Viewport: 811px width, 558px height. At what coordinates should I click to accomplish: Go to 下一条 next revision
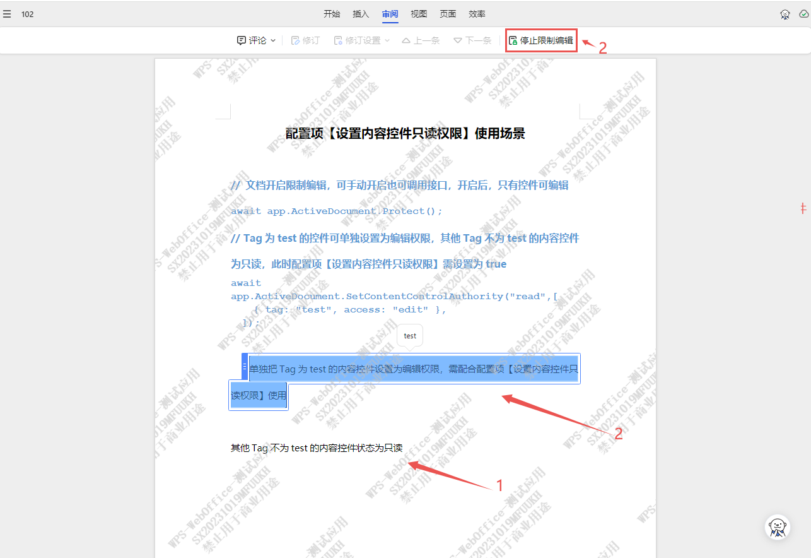point(472,40)
